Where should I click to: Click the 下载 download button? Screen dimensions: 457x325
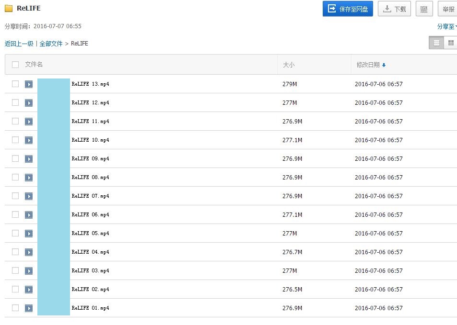[394, 9]
